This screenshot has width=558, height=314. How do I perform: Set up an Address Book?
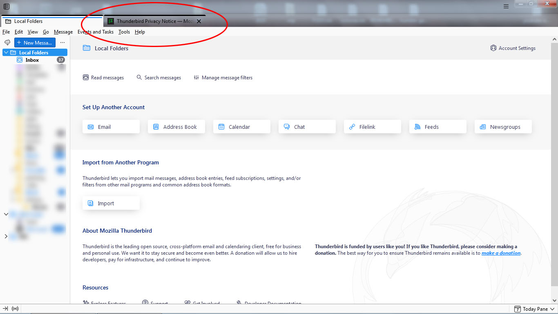176,127
